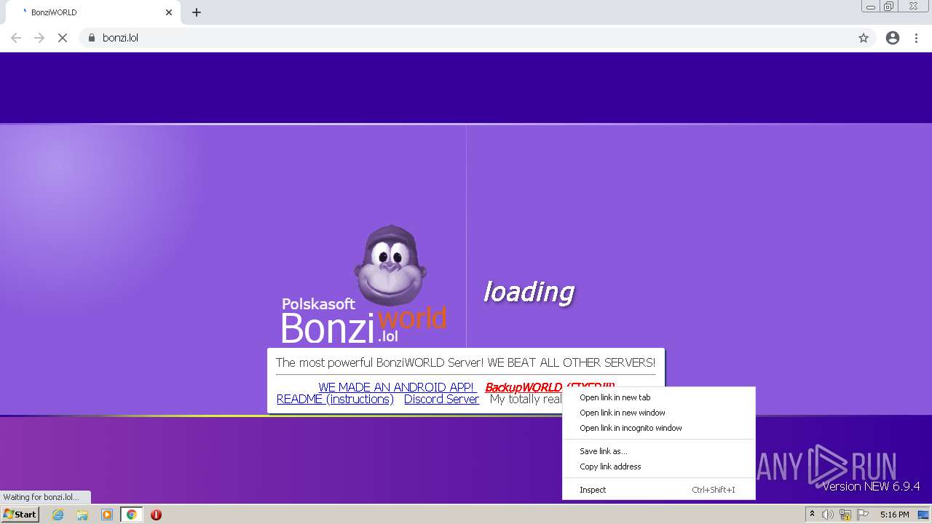Screen dimensions: 932x524
Task: Open red Opera-like taskbar icon
Action: tap(156, 515)
